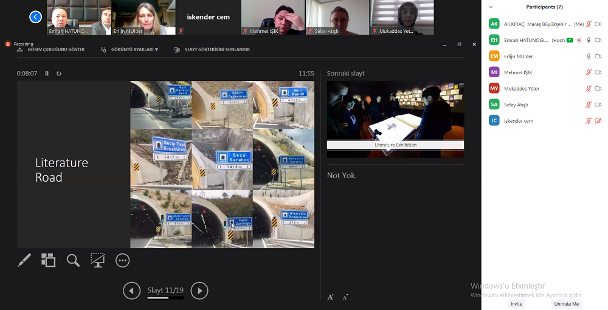This screenshot has width=608, height=310.
Task: Advance to the next slide arrow
Action: (199, 291)
